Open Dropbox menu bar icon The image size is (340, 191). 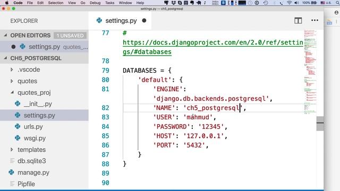click(173, 3)
